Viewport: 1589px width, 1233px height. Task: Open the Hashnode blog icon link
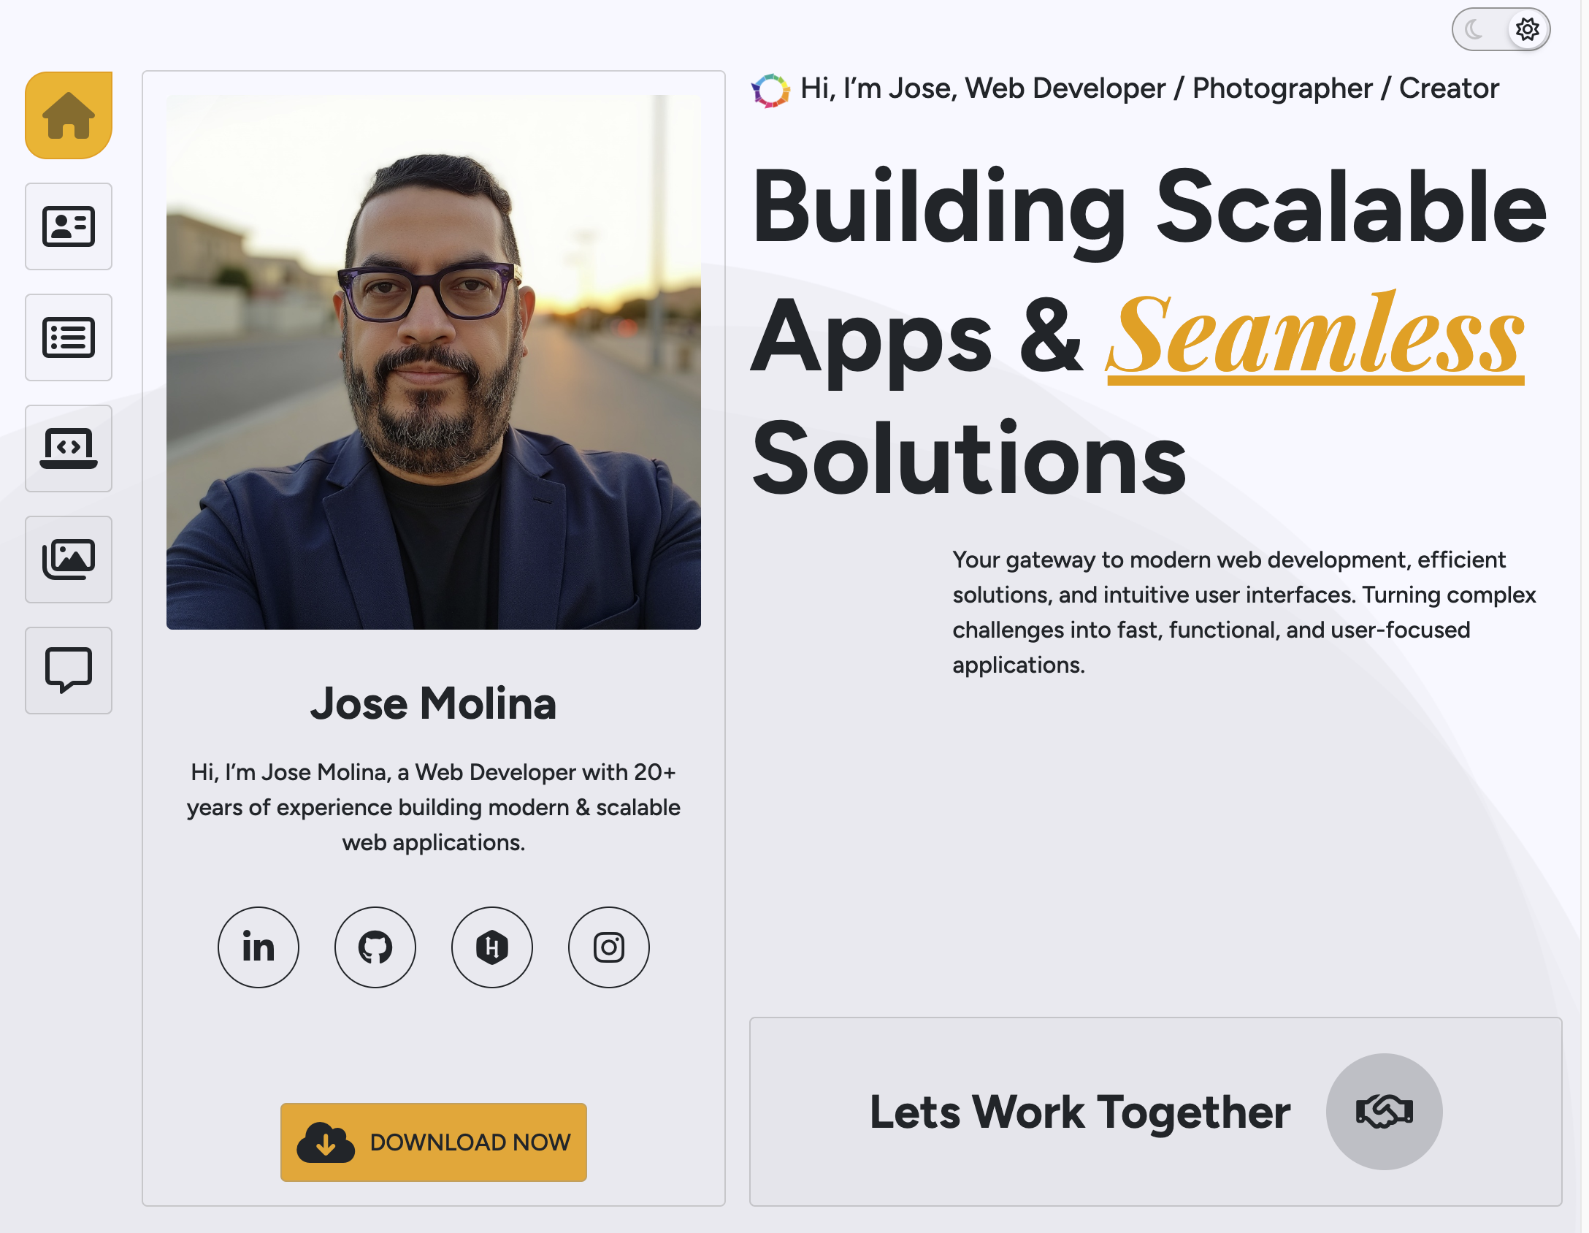click(x=492, y=947)
